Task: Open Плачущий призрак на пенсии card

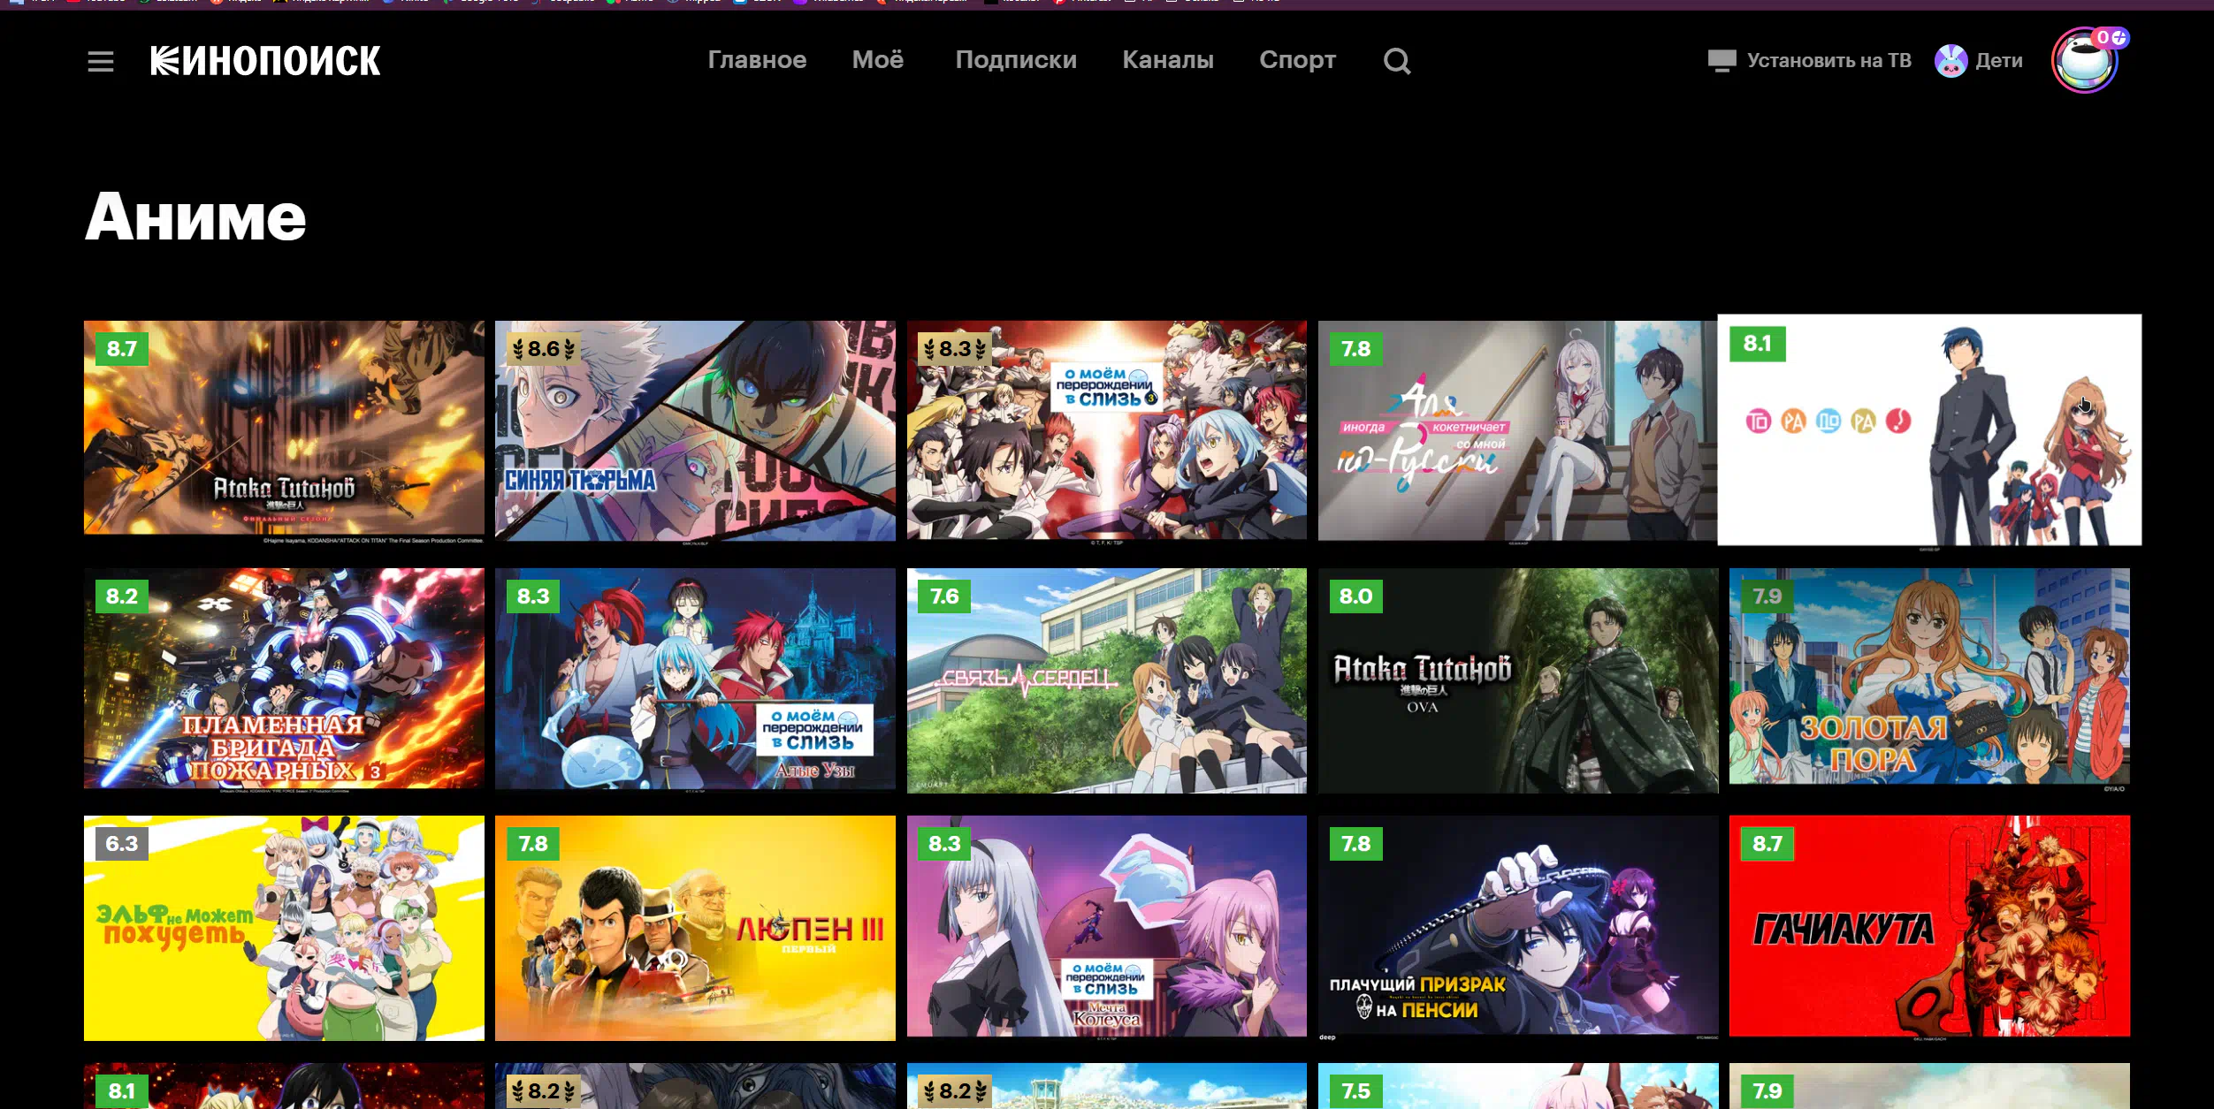Action: point(1518,926)
